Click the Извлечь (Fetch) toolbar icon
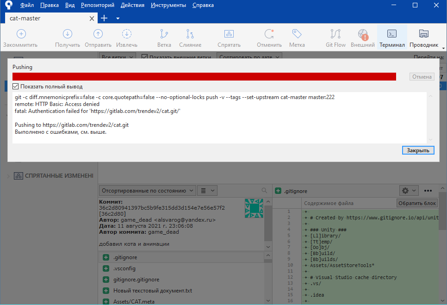The width and height of the screenshot is (447, 305). tap(126, 34)
